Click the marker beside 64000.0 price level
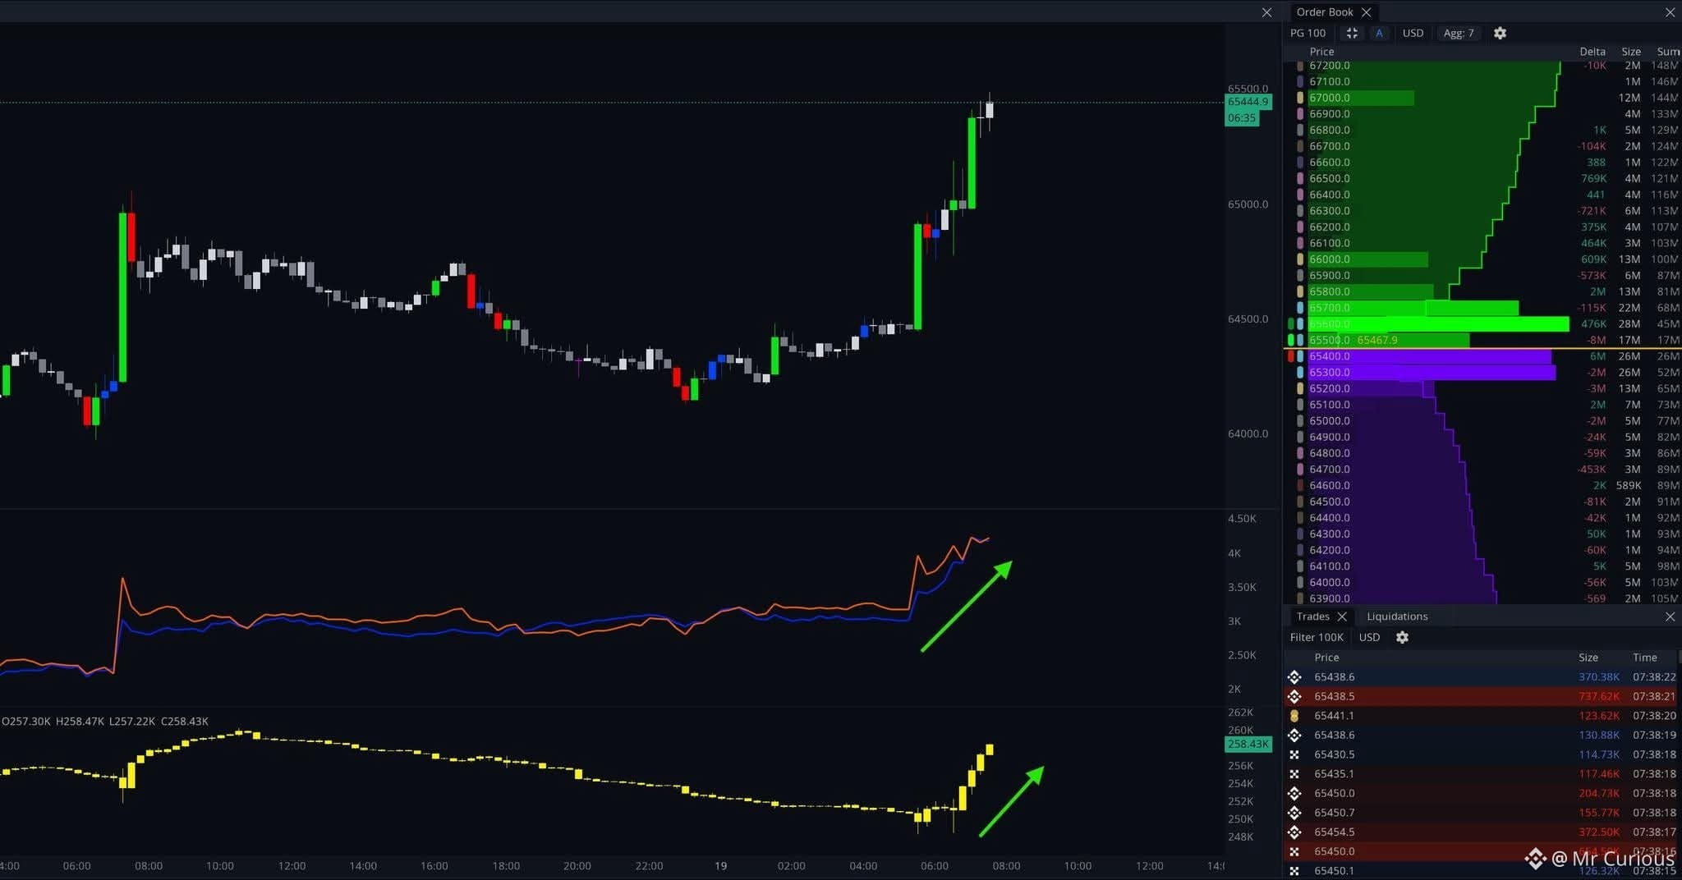 (x=1300, y=583)
